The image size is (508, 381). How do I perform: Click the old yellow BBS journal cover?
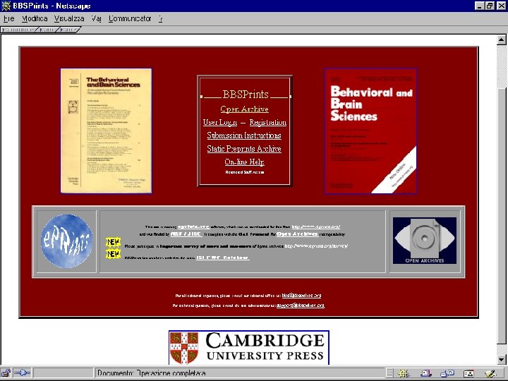tap(106, 131)
